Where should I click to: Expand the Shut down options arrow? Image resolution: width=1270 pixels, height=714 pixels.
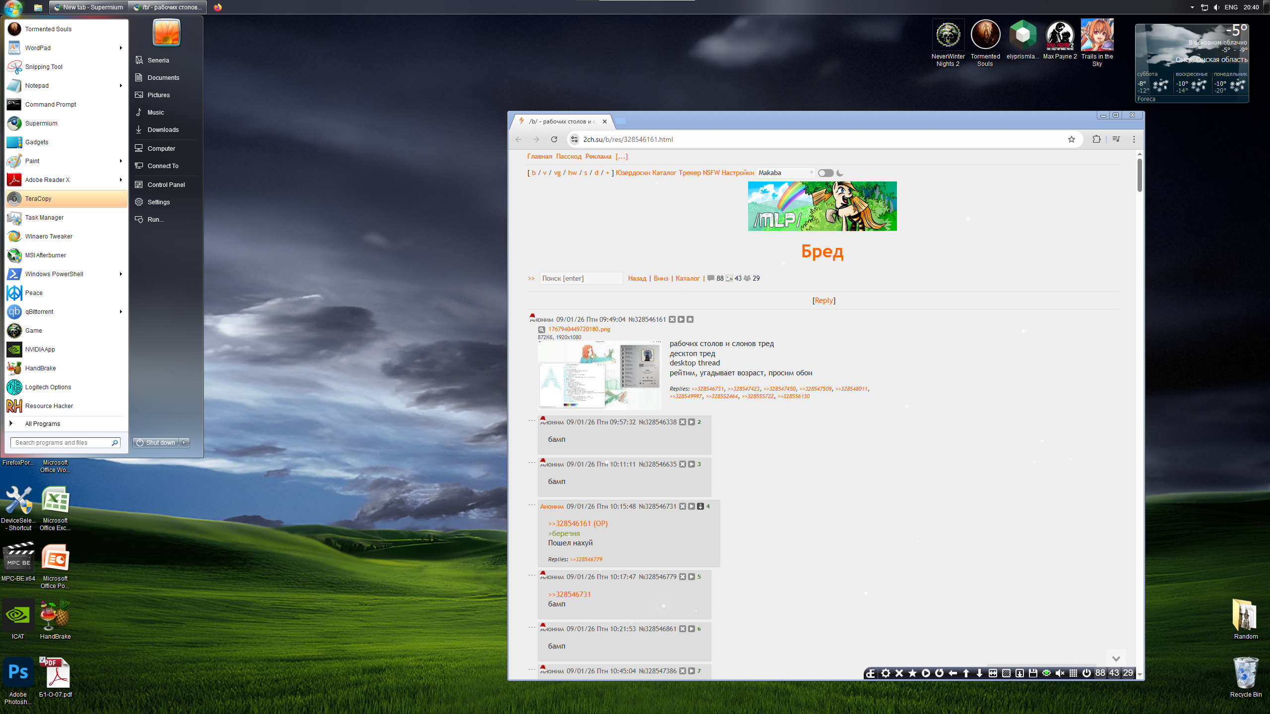(185, 443)
